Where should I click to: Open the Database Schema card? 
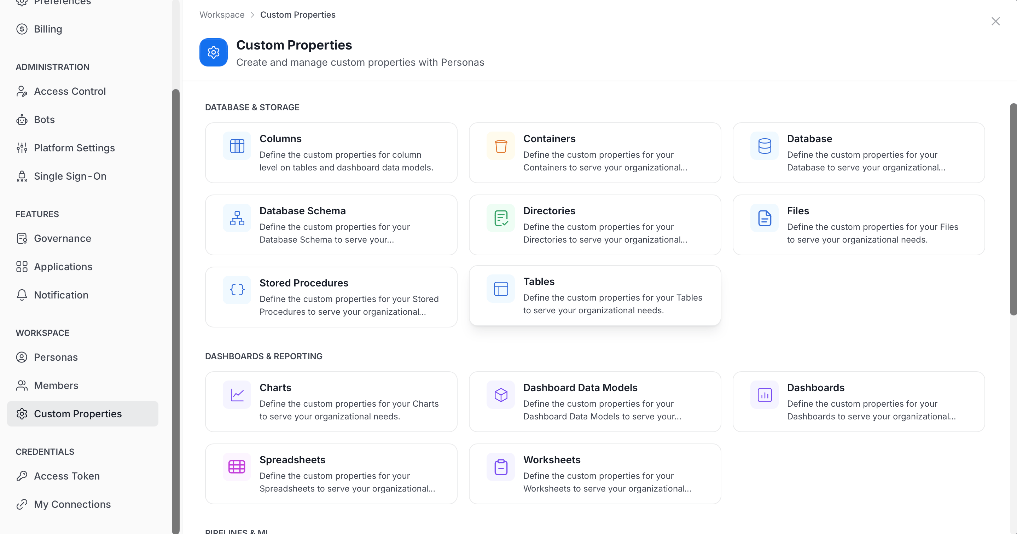(331, 225)
